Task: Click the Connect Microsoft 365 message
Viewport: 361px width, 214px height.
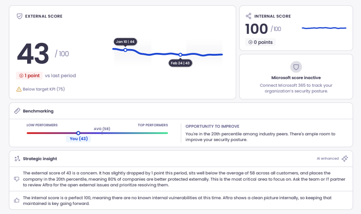Action: 295,88
